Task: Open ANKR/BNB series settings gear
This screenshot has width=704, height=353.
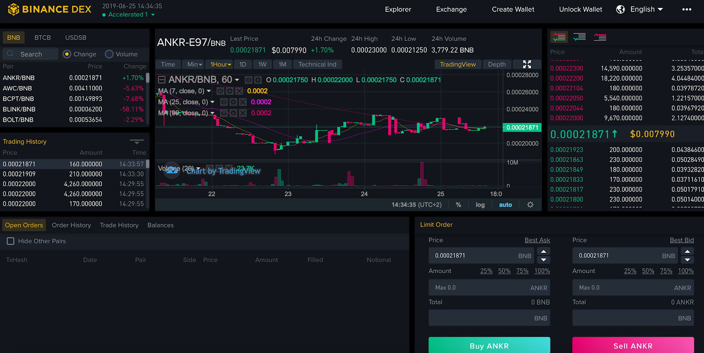Action: point(258,80)
